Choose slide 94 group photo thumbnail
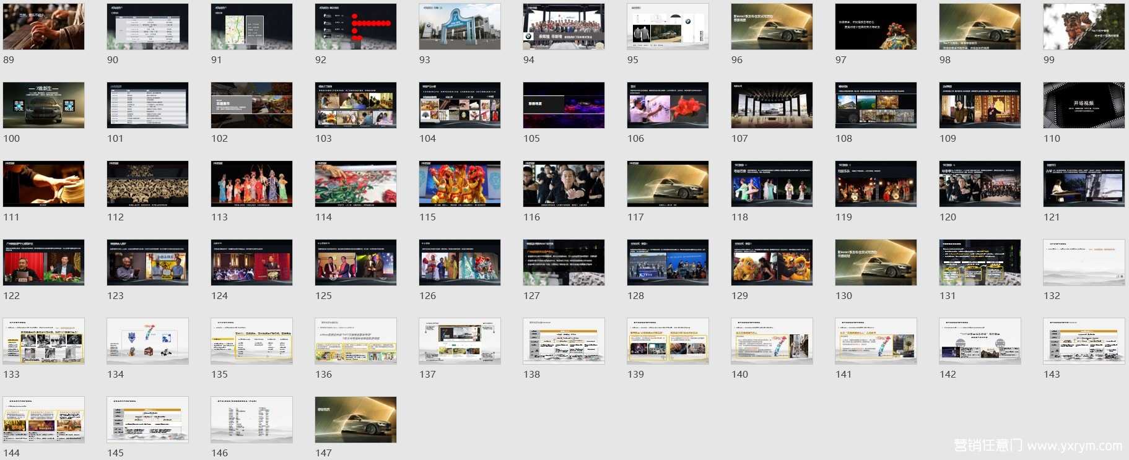 pos(564,27)
